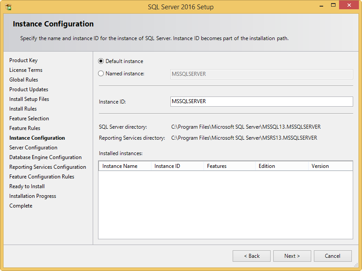
Task: Select Feature Configuration Rules step
Action: 41,177
